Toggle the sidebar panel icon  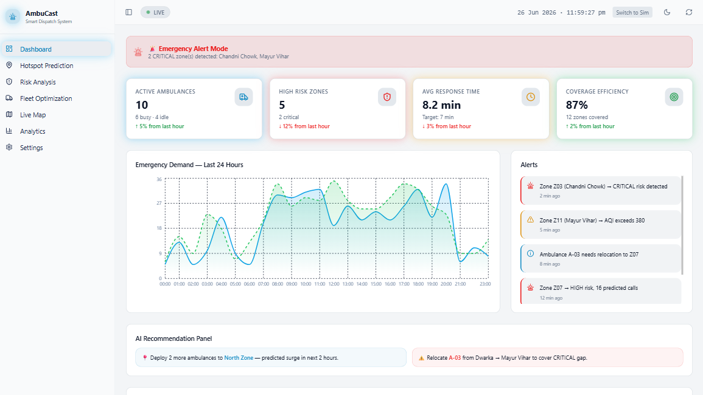point(128,13)
